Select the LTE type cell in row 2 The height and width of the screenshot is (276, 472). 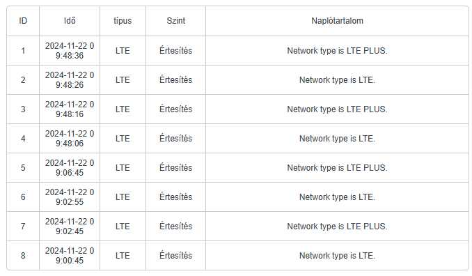[x=123, y=80]
